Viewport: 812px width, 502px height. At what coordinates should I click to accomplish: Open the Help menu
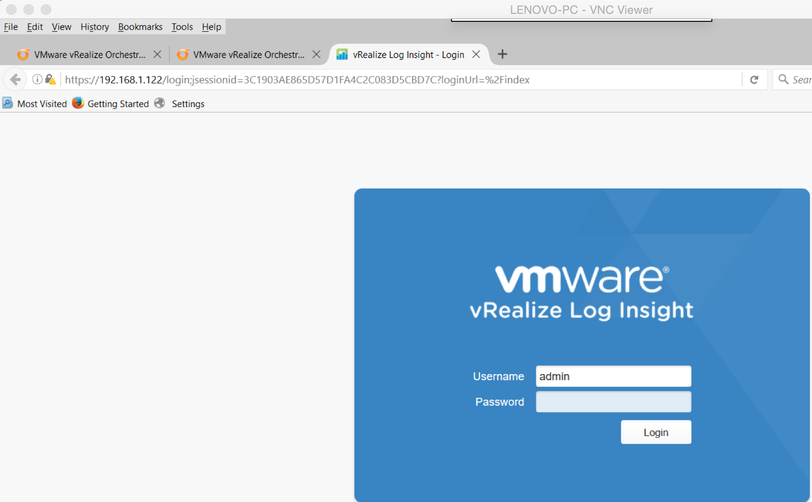(211, 27)
